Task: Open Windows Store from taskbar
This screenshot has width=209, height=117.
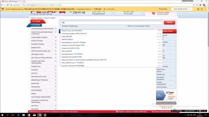Action: (29, 115)
